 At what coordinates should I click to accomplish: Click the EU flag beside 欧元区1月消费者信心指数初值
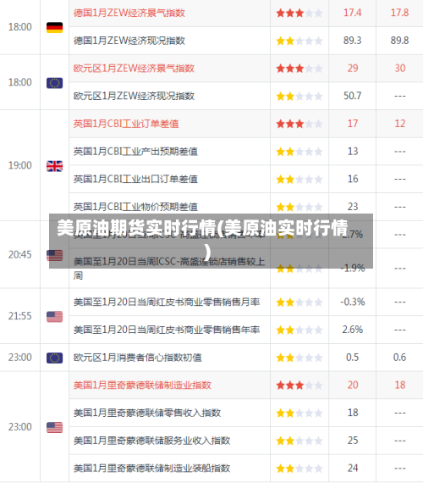(54, 358)
